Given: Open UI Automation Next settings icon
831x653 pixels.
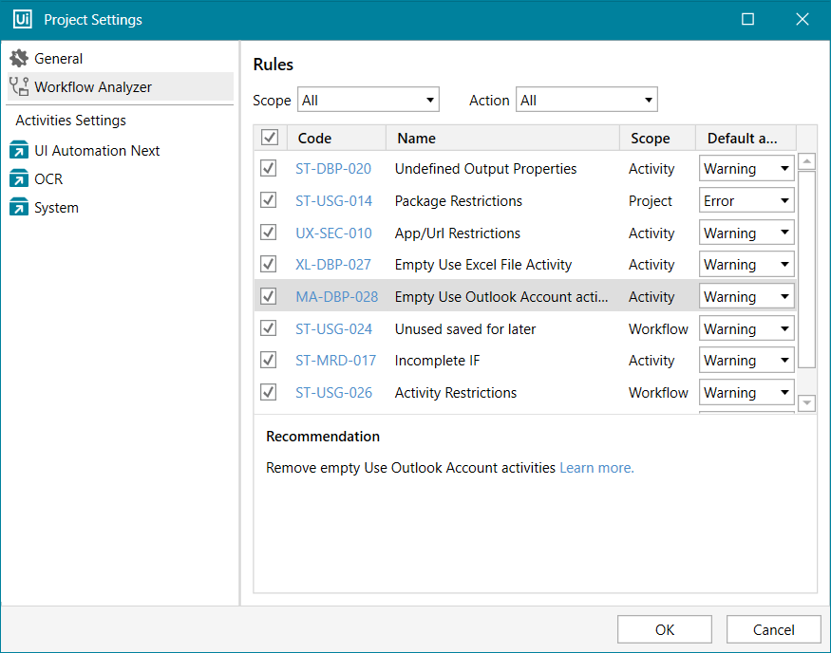Looking at the screenshot, I should point(17,149).
